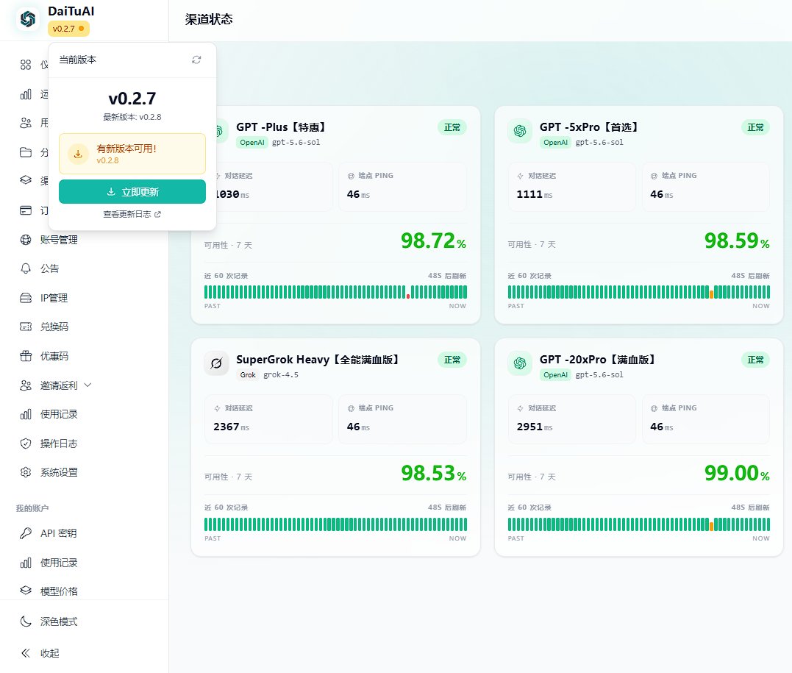Click the 1111 ms latency on GPT -5xPro
The image size is (792, 673).
(535, 194)
